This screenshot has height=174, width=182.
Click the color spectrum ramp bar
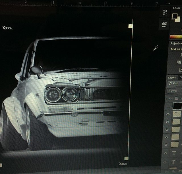point(176,37)
